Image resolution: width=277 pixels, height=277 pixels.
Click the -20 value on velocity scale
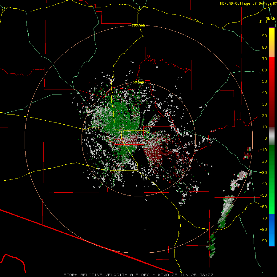pos(263,161)
